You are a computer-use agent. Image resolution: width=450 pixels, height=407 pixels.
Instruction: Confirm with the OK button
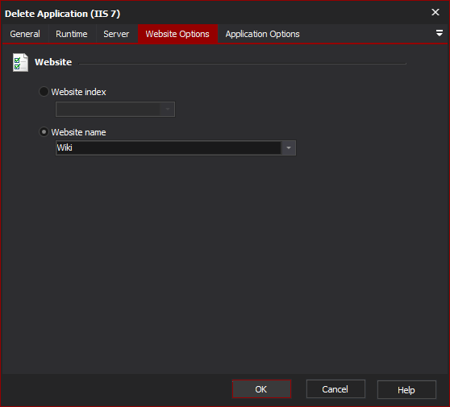coord(261,389)
